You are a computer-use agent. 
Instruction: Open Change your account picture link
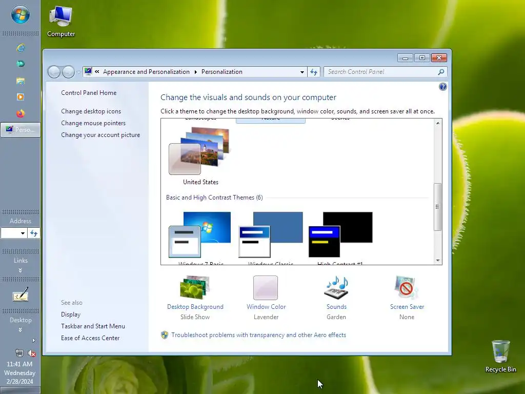point(100,135)
